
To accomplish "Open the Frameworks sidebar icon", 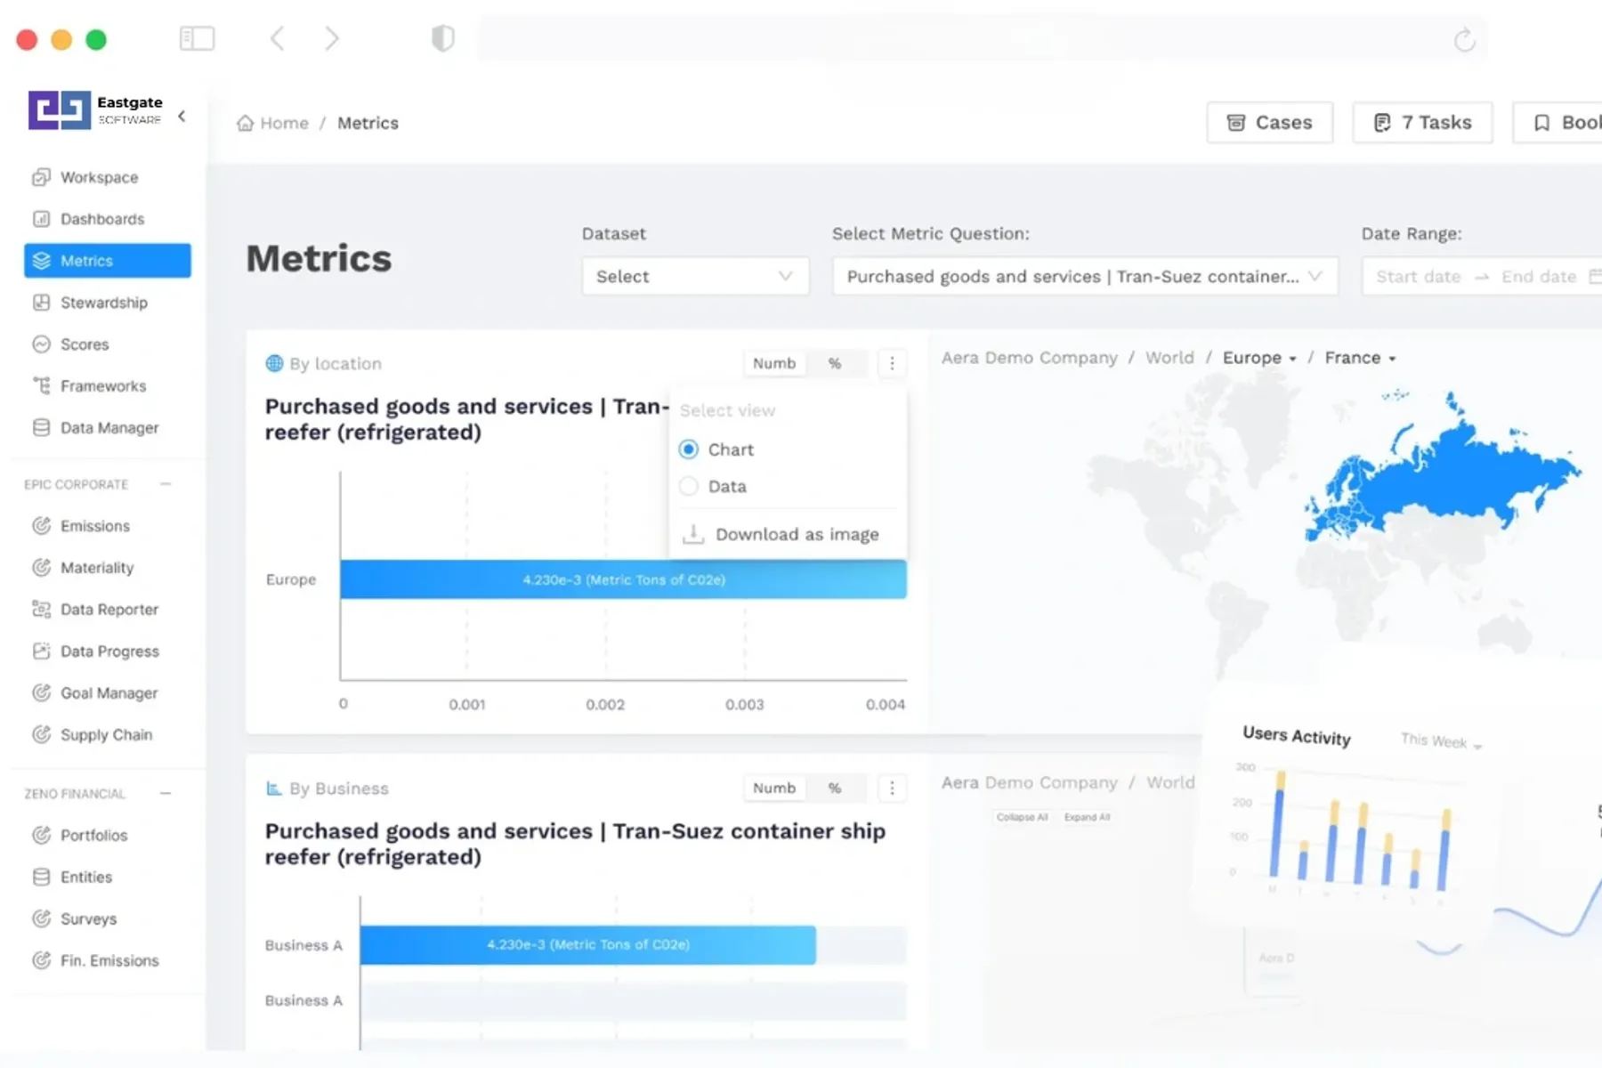I will click(41, 385).
